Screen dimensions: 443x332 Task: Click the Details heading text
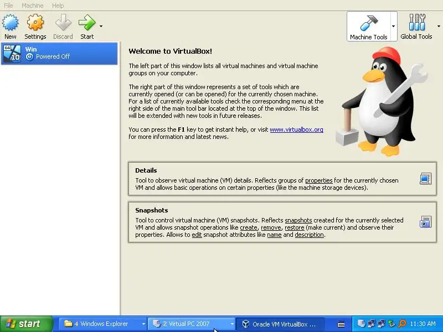(146, 170)
